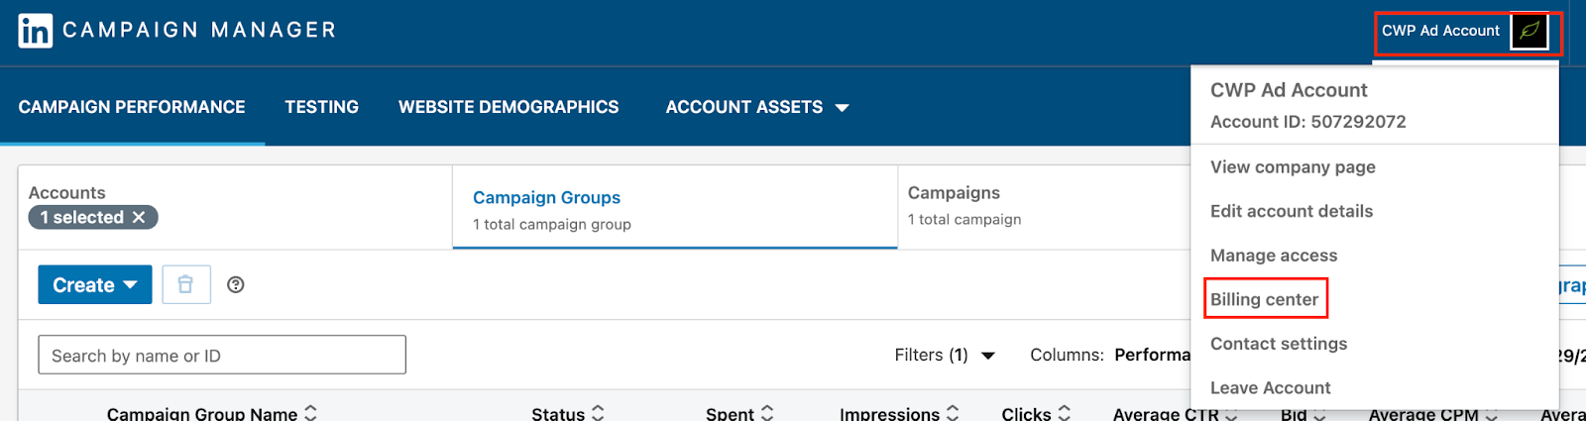Click the LinkedIn logo icon

pyautogui.click(x=35, y=31)
